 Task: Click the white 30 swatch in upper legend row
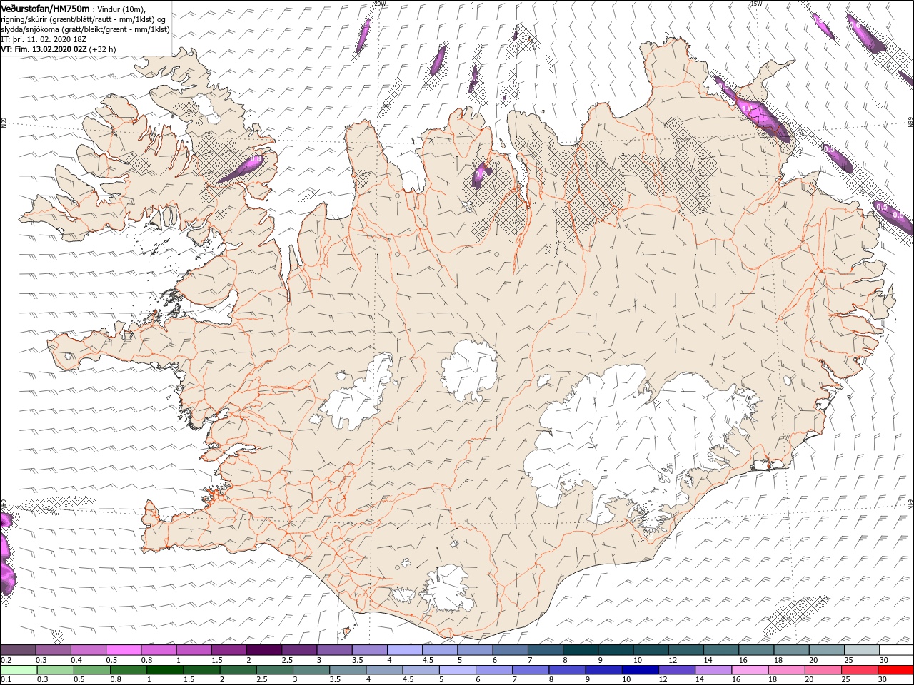(x=896, y=650)
